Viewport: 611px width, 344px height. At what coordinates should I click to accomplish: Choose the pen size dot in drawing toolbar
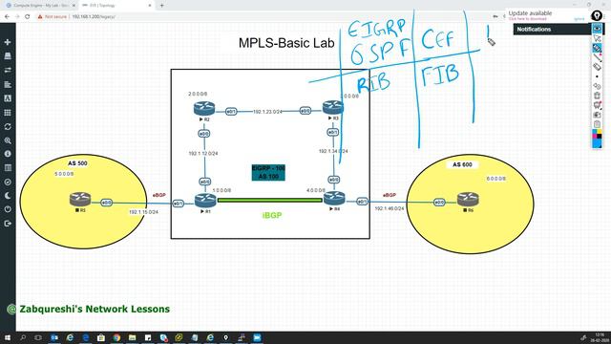[x=597, y=76]
